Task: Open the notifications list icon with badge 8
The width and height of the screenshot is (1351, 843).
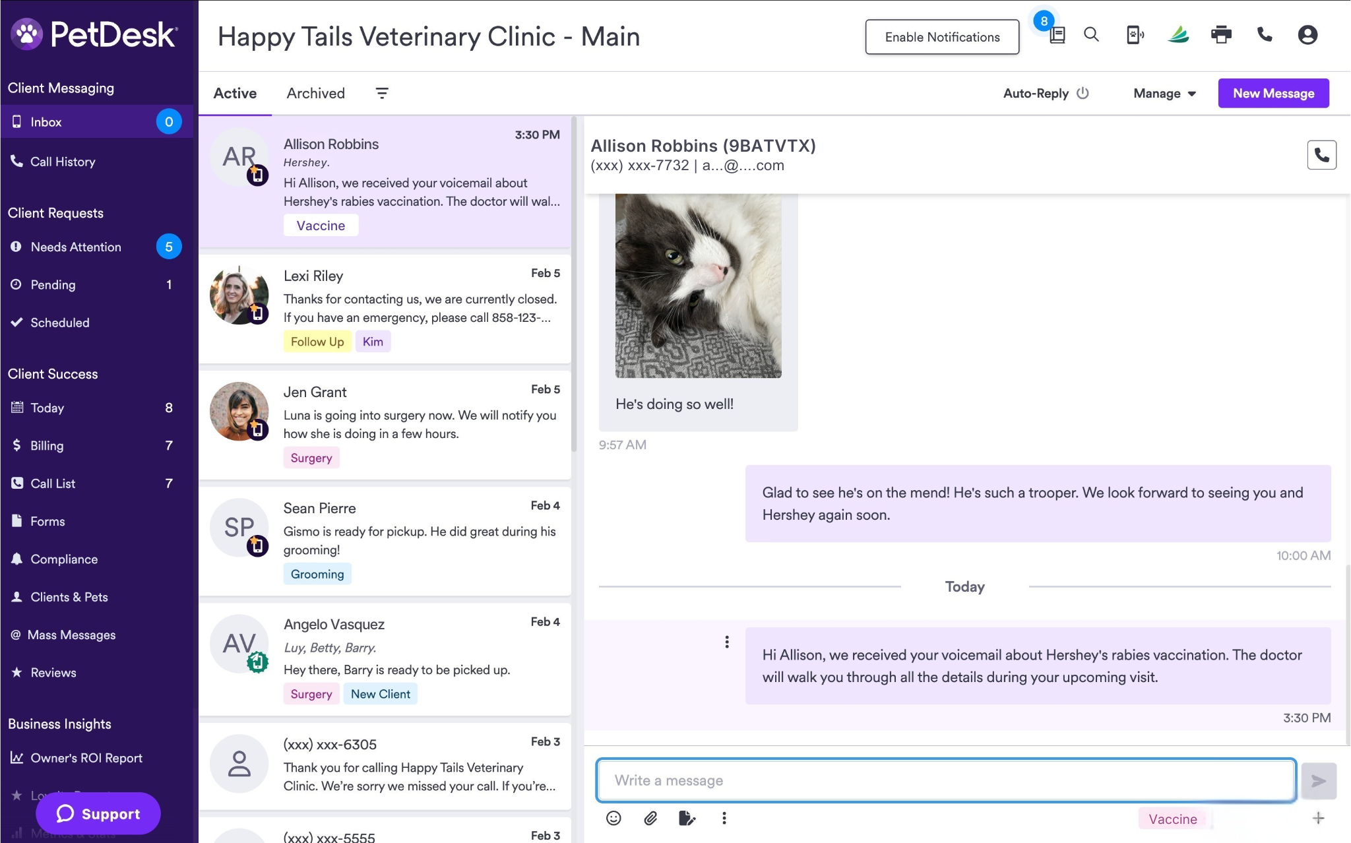Action: 1057,35
